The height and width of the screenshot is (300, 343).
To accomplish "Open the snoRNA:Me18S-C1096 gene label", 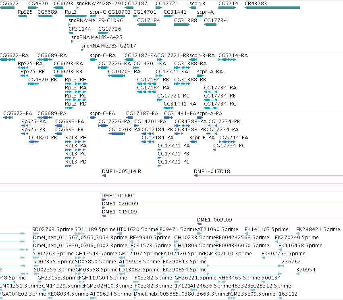I will 96,20.
